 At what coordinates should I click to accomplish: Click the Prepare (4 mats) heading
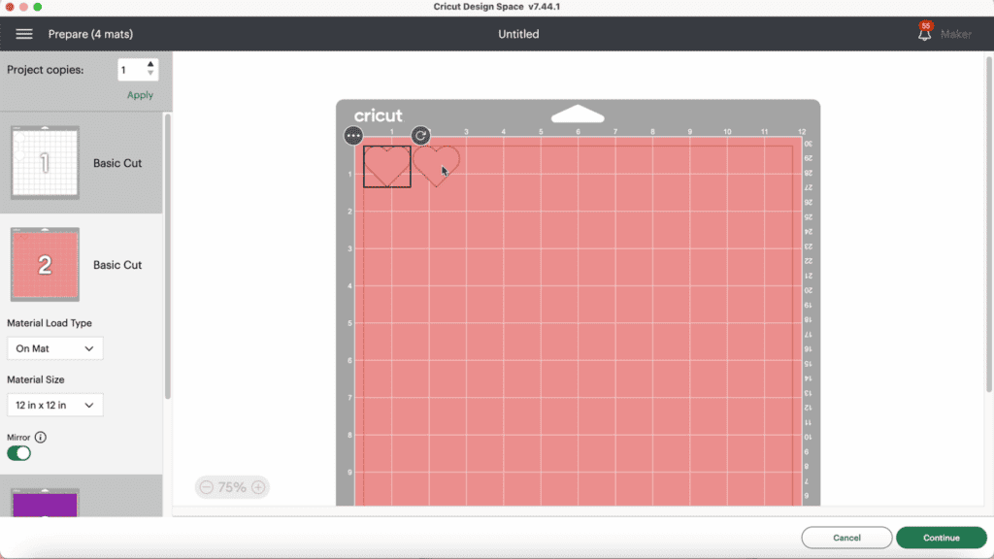[x=90, y=34]
